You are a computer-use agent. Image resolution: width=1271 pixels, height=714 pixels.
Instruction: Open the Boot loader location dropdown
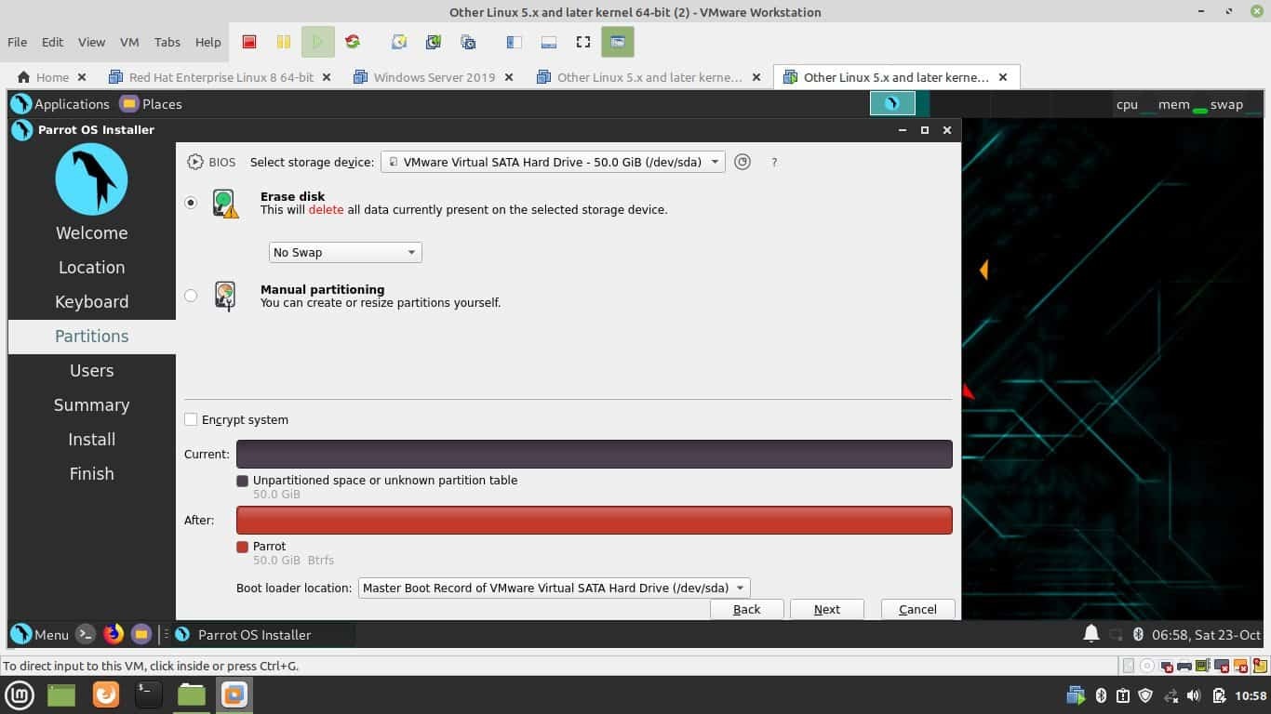point(554,588)
